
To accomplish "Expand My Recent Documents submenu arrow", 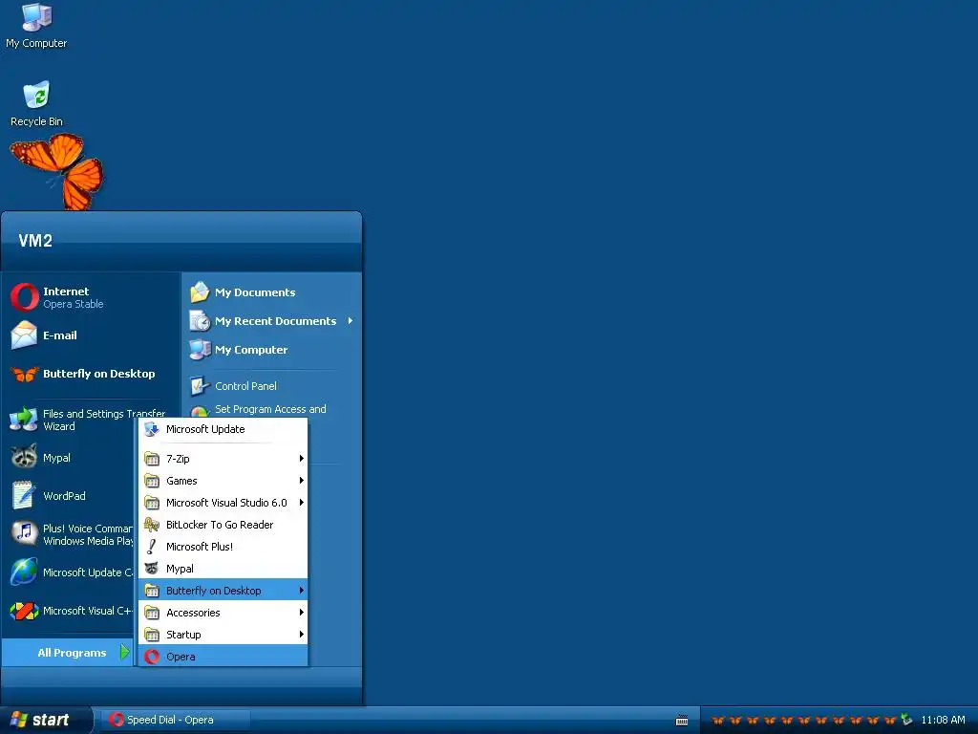I will (x=351, y=321).
